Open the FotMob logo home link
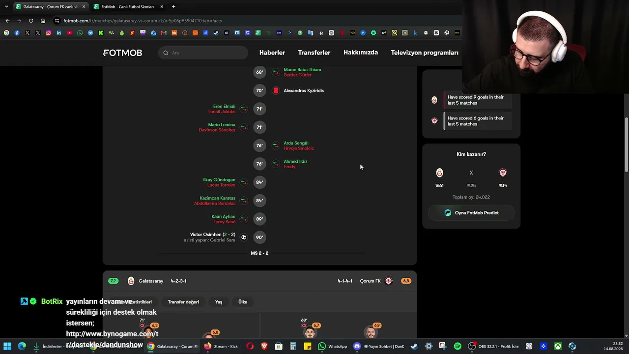The image size is (629, 354). pos(123,53)
